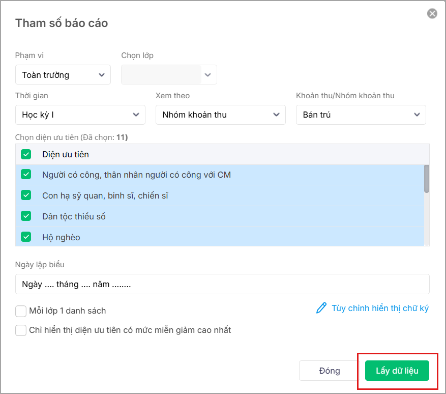Click the priority list scrollbar thumb
Screen dimensions: 446x394
(427, 178)
